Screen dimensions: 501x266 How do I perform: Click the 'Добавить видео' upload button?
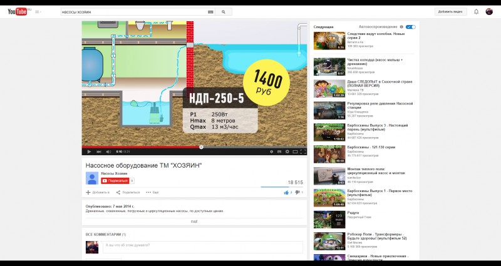click(450, 11)
